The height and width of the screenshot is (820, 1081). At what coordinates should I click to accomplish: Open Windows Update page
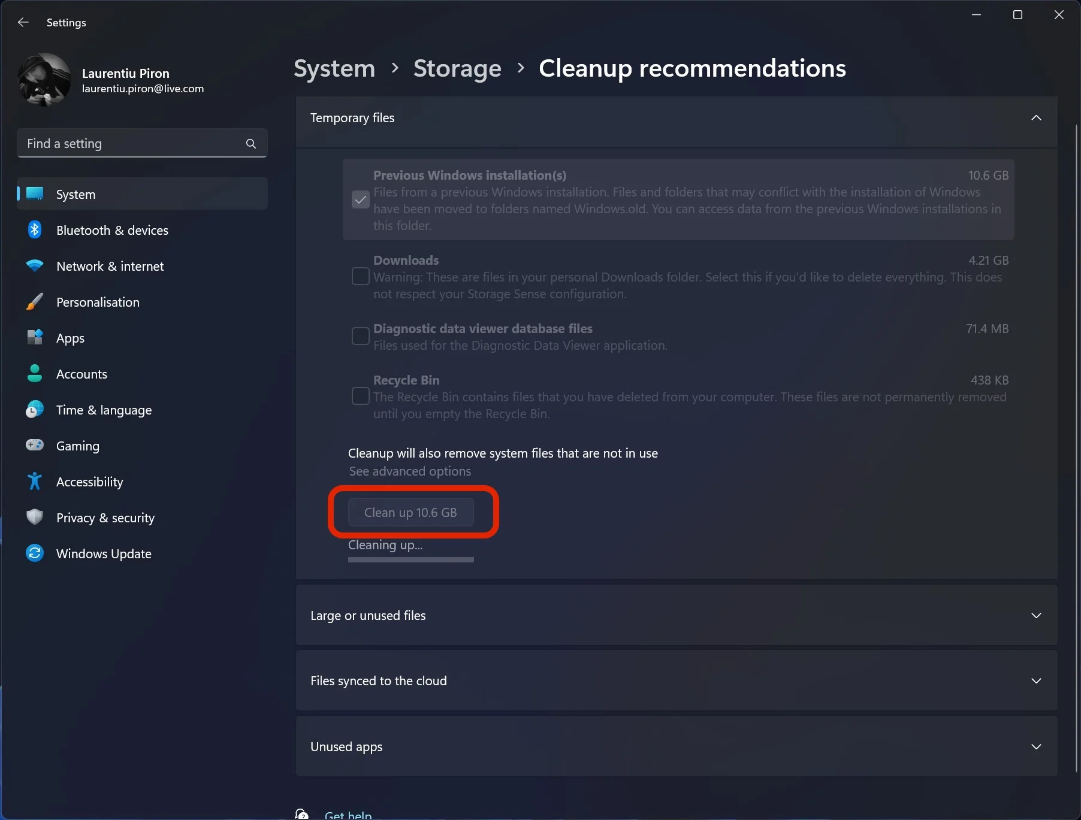pos(142,553)
